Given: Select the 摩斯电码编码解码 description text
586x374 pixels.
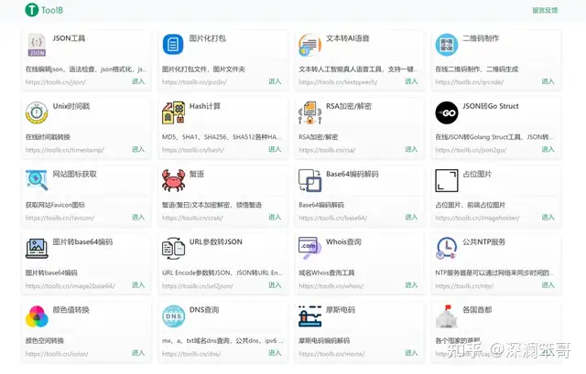Looking at the screenshot, I should coord(324,341).
